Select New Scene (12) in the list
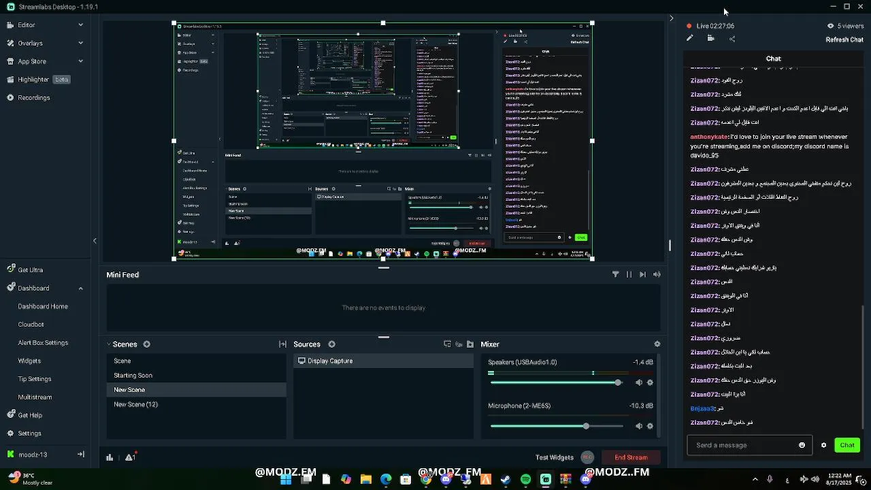 [196, 404]
